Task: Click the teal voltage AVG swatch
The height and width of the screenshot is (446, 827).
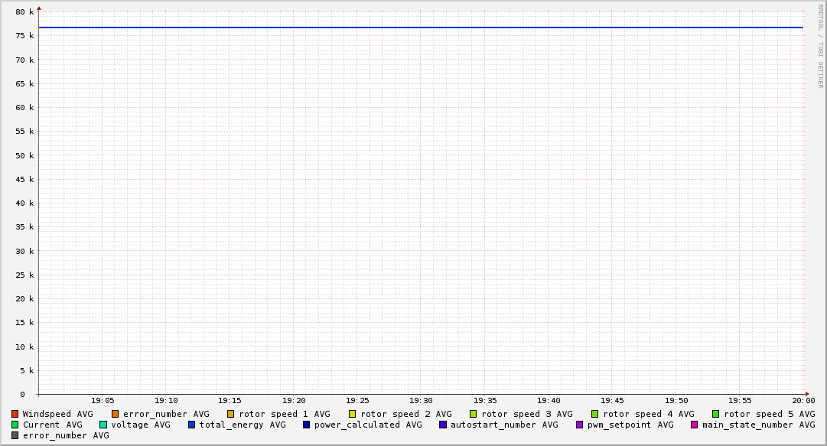Action: coord(103,425)
